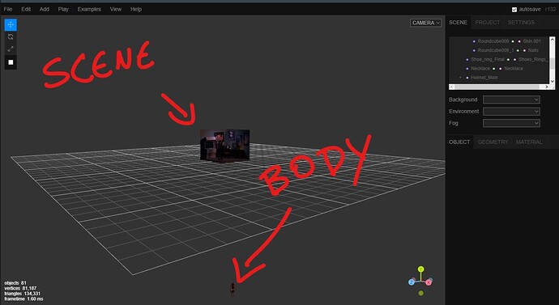Open the Play menu
Image resolution: width=559 pixels, height=305 pixels.
pyautogui.click(x=63, y=9)
